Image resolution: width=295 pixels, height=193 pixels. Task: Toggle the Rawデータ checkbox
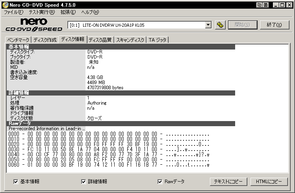click(x=160, y=182)
